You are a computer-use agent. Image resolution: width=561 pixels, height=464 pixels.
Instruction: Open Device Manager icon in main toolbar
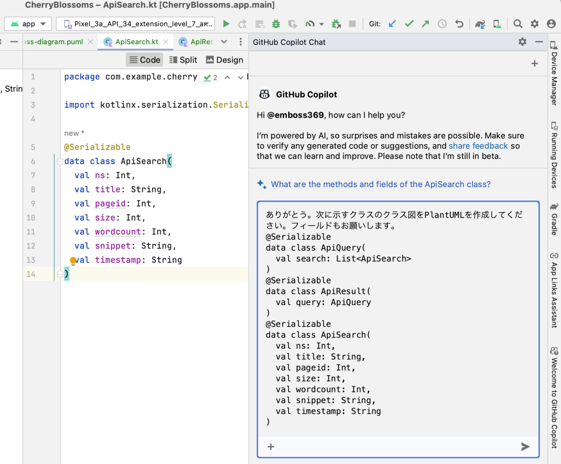(x=497, y=24)
